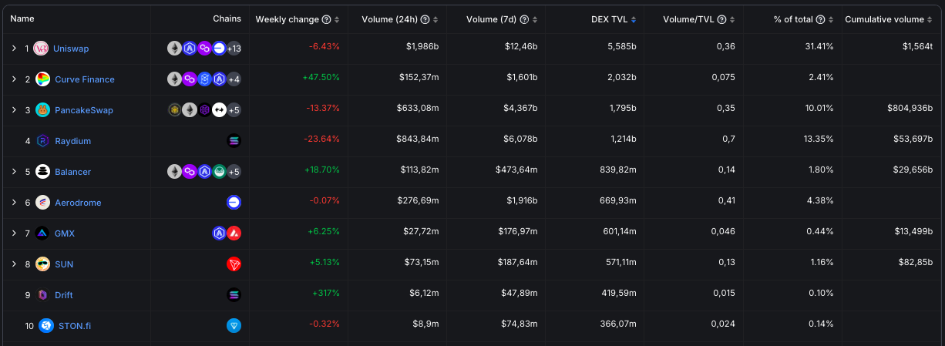Screen dimensions: 945x346
Task: Click the PancakeSwap logo icon
Action: [x=42, y=110]
